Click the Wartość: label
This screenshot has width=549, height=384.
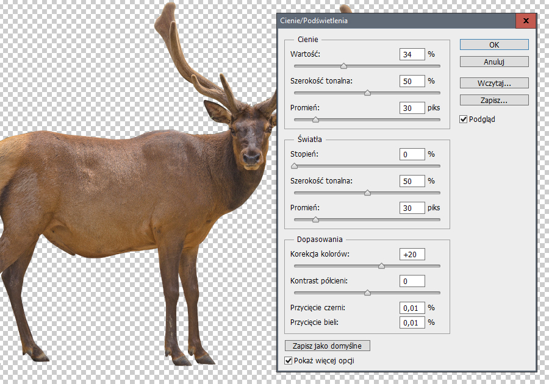coord(305,54)
